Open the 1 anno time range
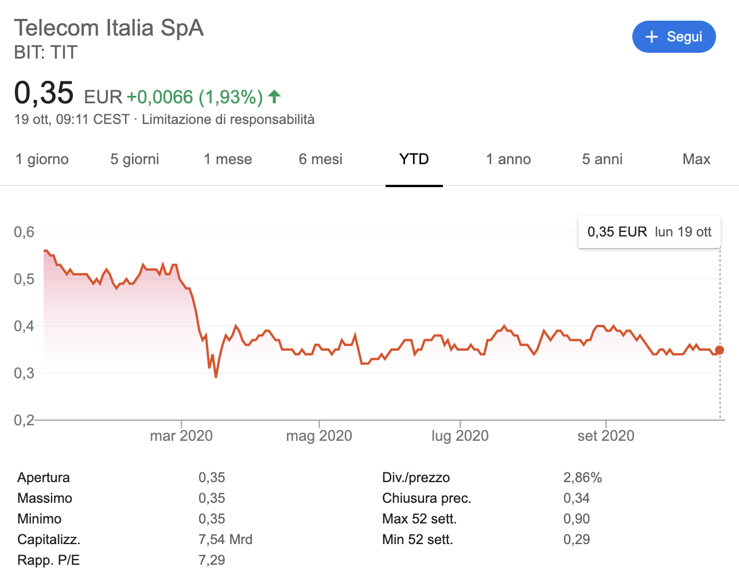Image resolution: width=739 pixels, height=582 pixels. pyautogui.click(x=508, y=159)
